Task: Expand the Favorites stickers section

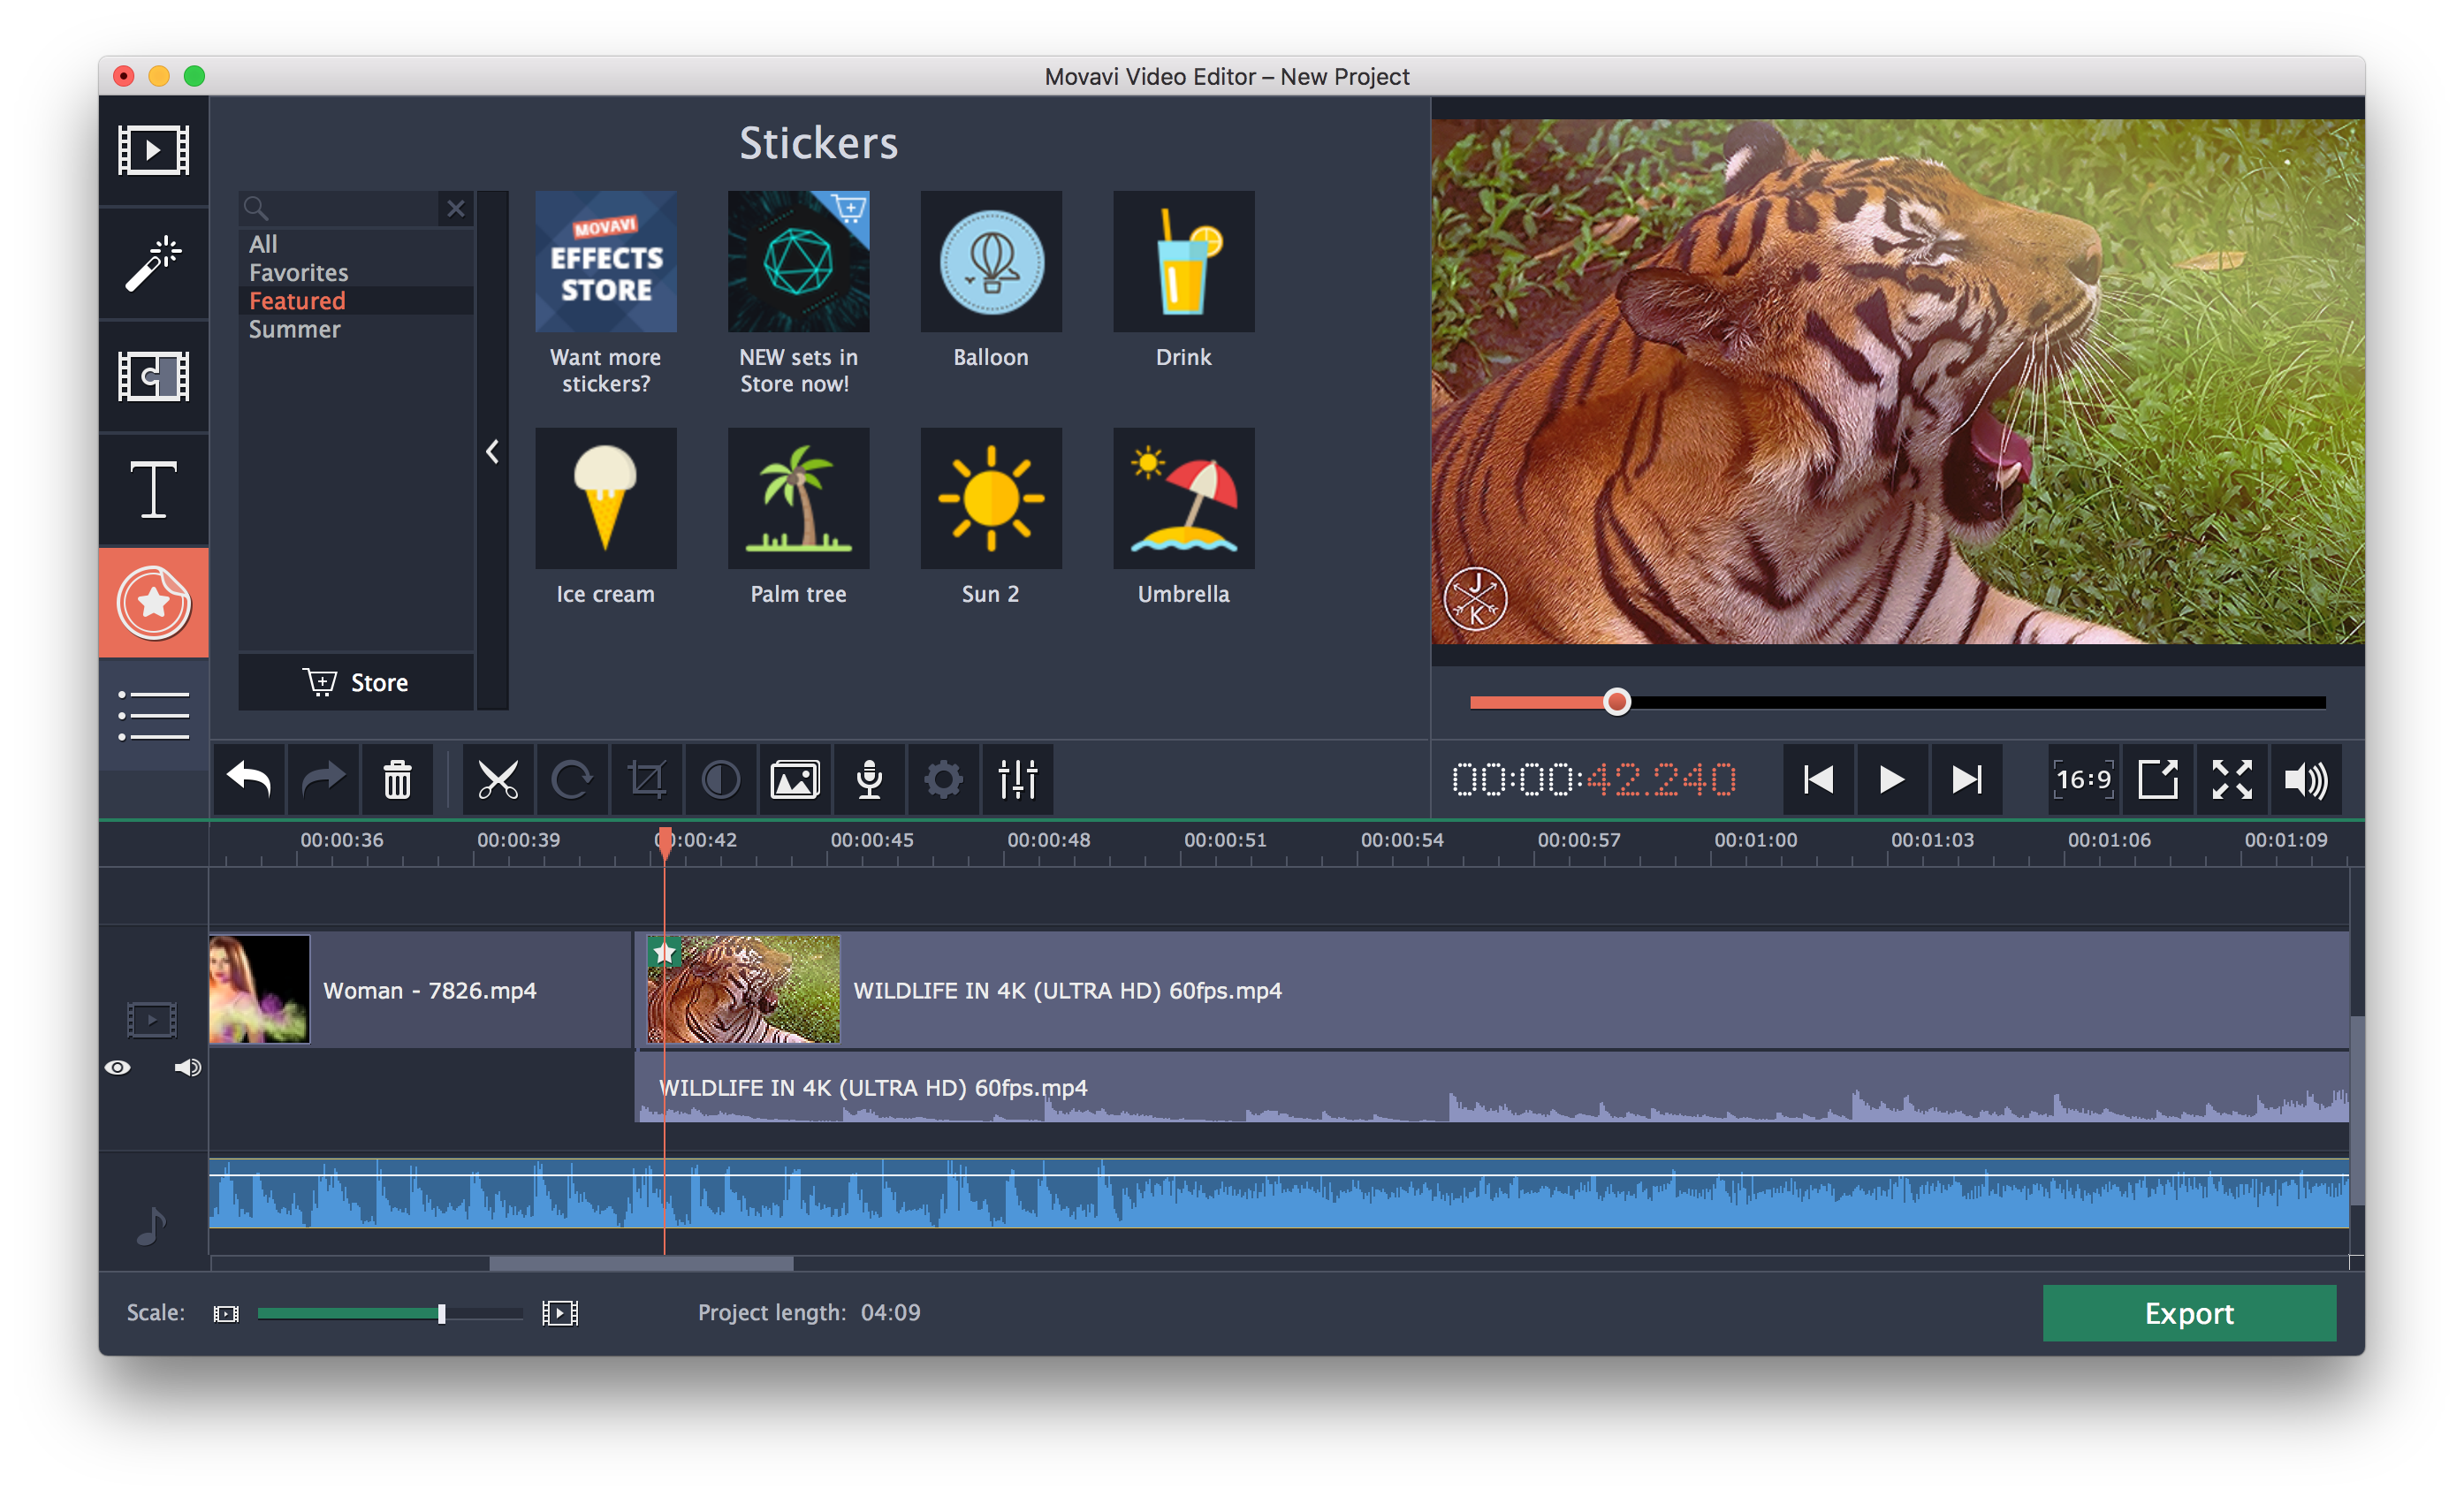Action: pyautogui.click(x=296, y=273)
